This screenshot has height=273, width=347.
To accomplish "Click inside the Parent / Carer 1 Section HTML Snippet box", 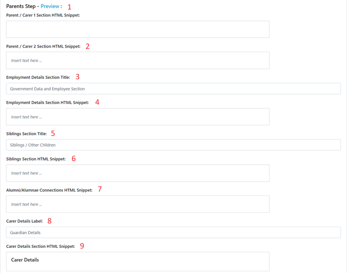I will point(137,29).
